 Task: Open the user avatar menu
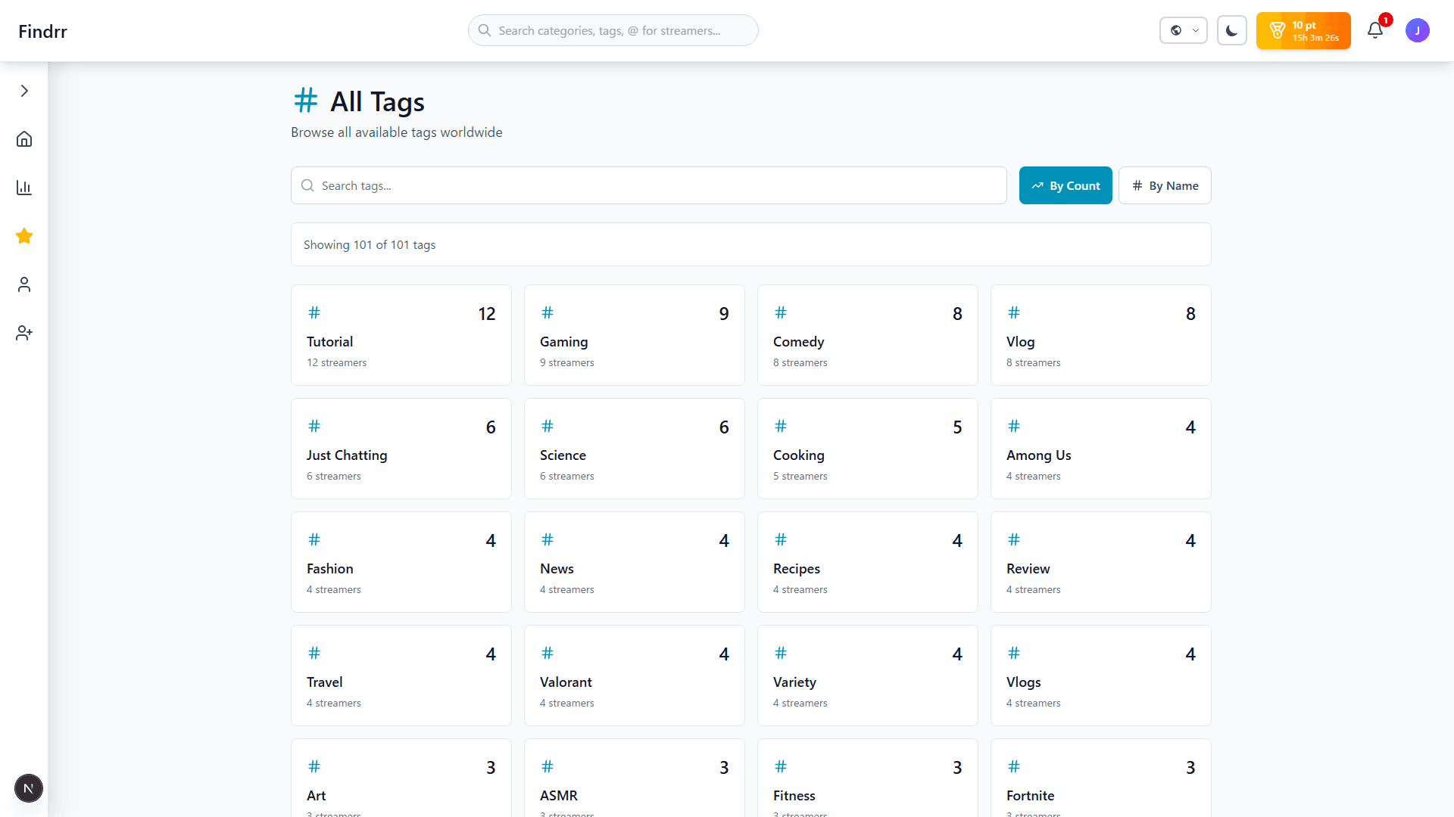(1418, 30)
